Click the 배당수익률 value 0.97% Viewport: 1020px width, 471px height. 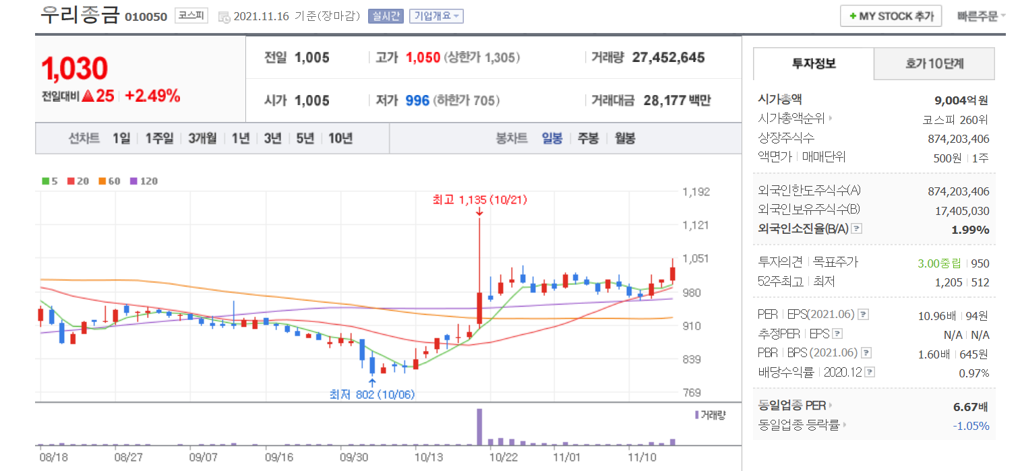[x=974, y=373]
